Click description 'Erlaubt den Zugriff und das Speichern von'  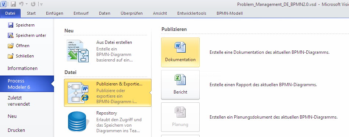[119, 123]
